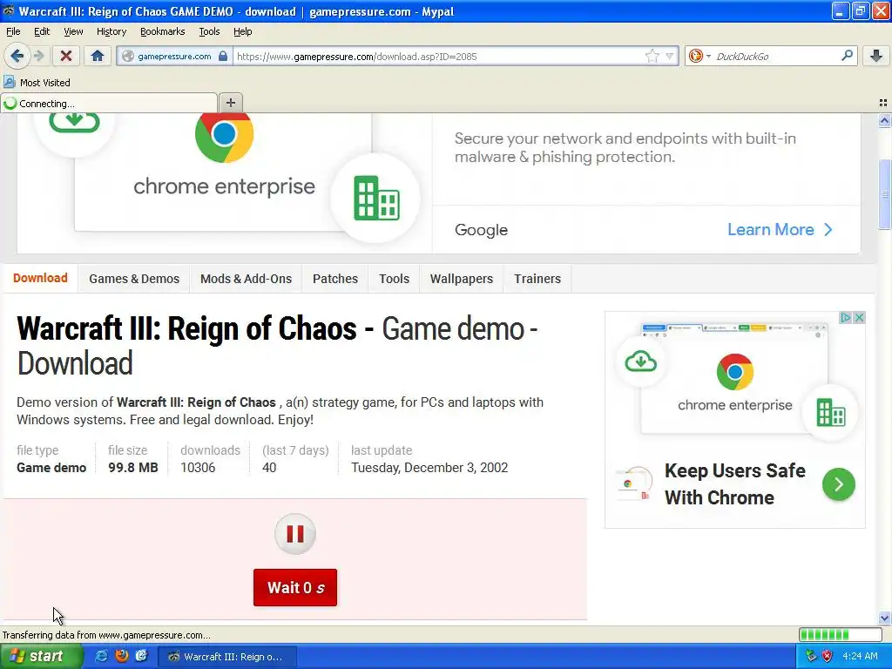Click the AdChoices triangle icon
The width and height of the screenshot is (892, 669).
click(x=846, y=317)
